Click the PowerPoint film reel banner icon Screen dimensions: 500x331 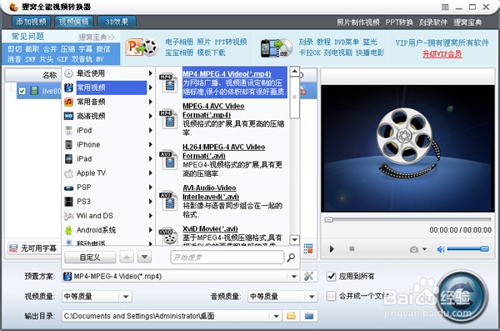click(142, 48)
